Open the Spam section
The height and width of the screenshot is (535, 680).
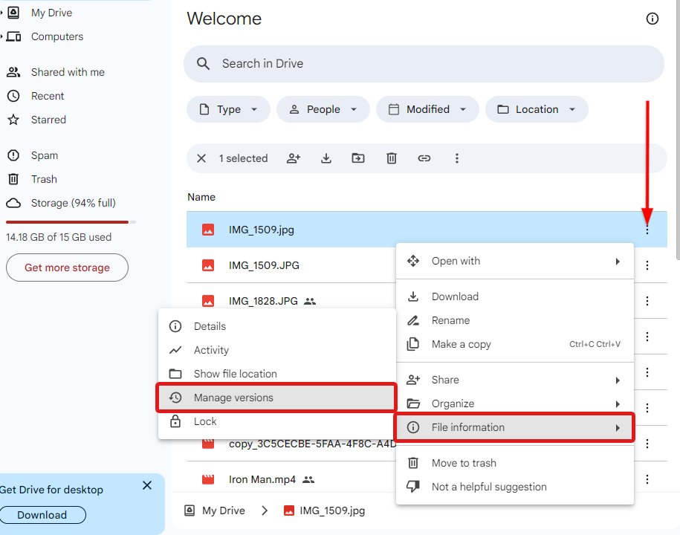[x=45, y=155]
